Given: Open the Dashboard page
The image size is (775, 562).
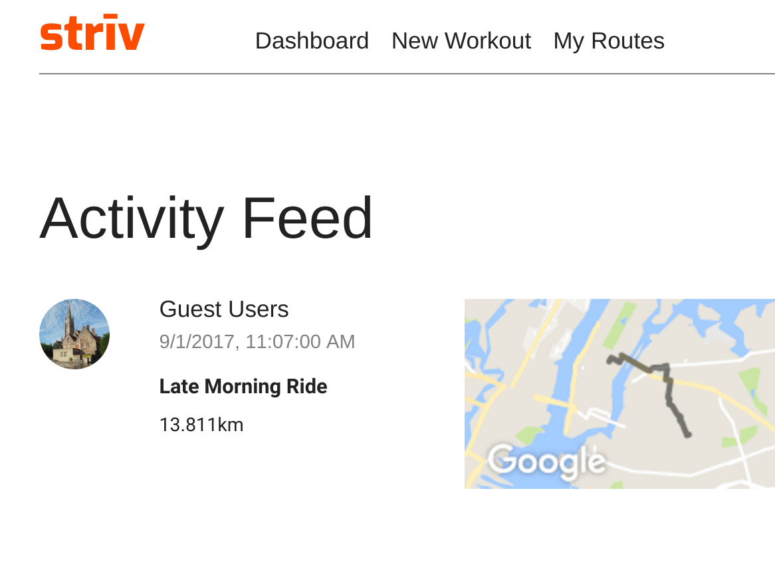Looking at the screenshot, I should [312, 41].
